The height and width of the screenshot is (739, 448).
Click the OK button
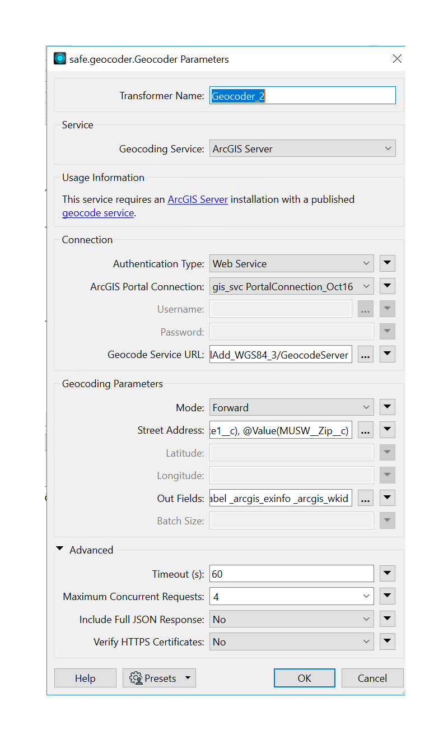pyautogui.click(x=304, y=678)
